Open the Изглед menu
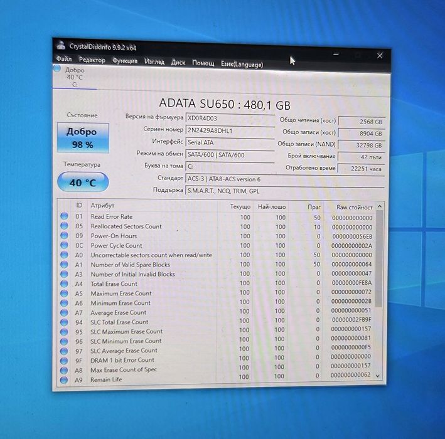The height and width of the screenshot is (439, 445). [x=154, y=61]
